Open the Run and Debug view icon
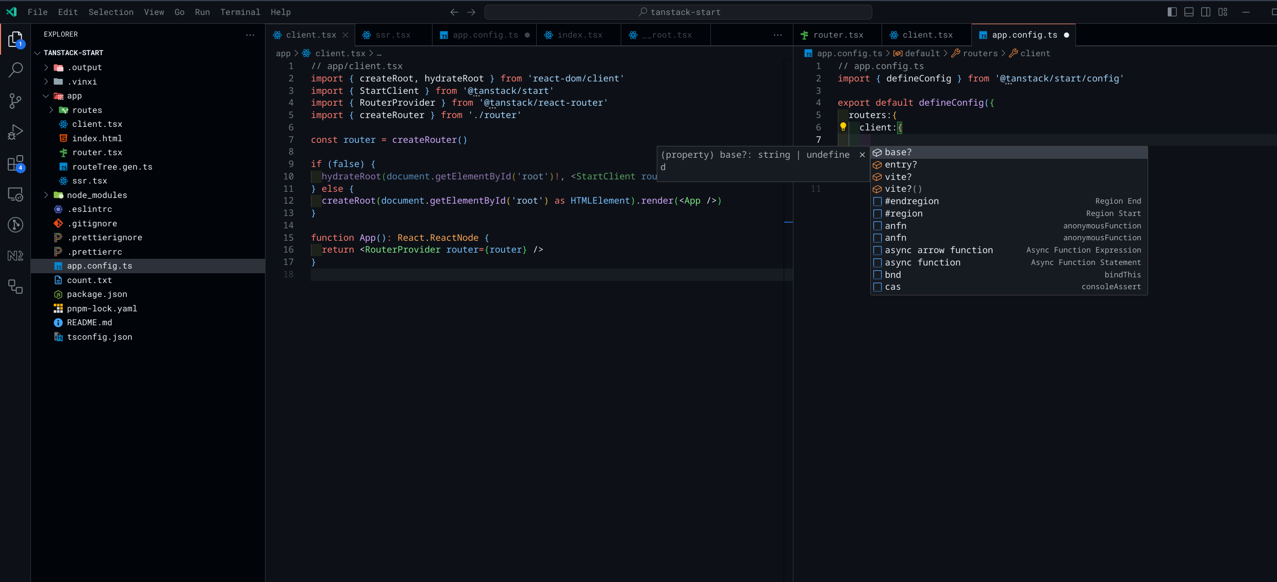Screen dimensions: 1277x582 (15, 132)
